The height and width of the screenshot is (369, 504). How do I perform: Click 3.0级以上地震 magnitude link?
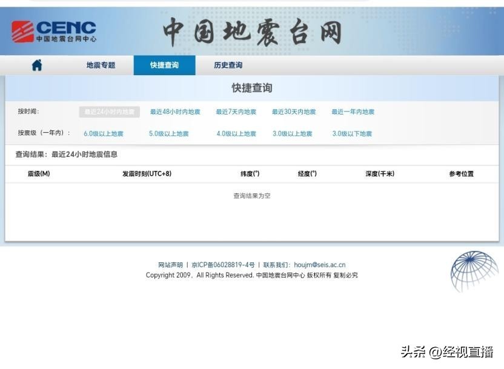point(293,134)
